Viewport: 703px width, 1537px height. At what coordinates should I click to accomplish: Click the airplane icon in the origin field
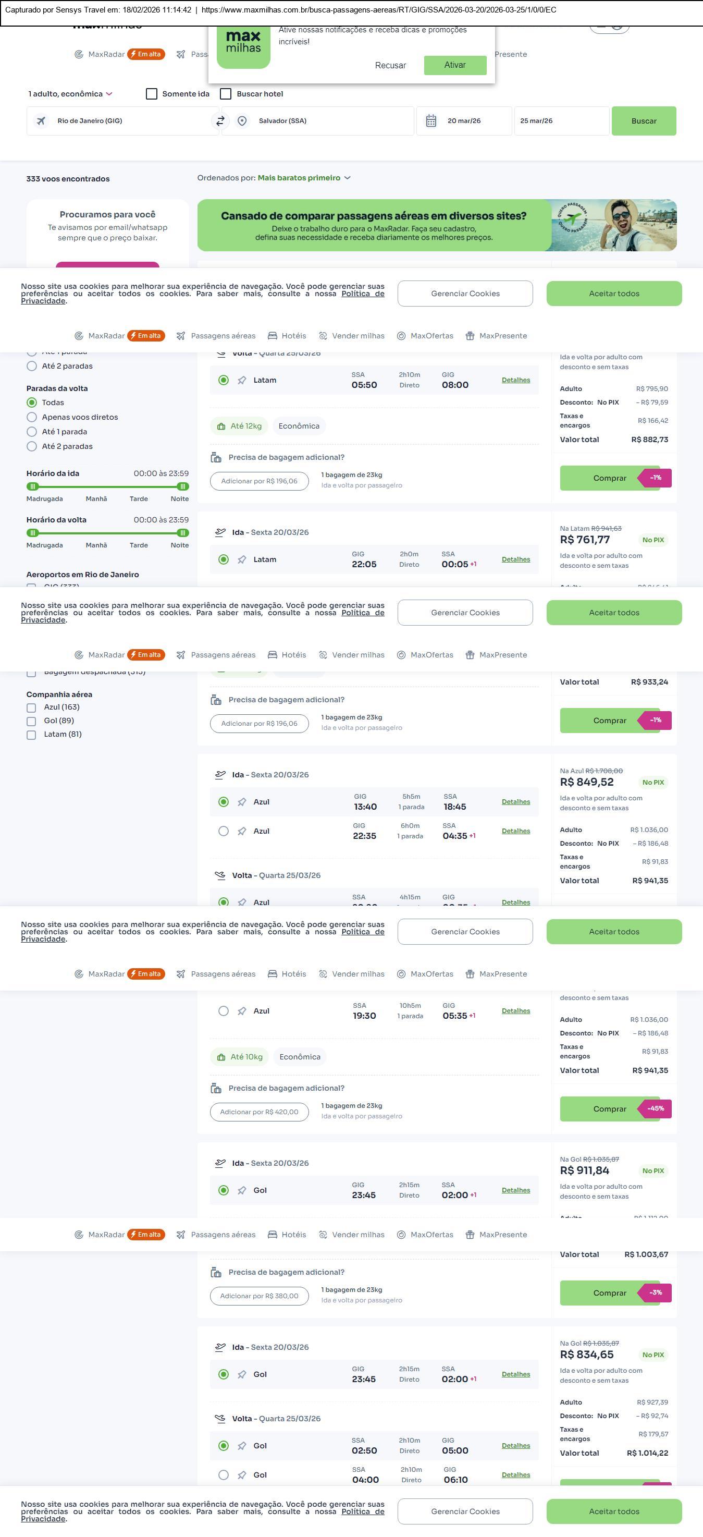pyautogui.click(x=41, y=121)
